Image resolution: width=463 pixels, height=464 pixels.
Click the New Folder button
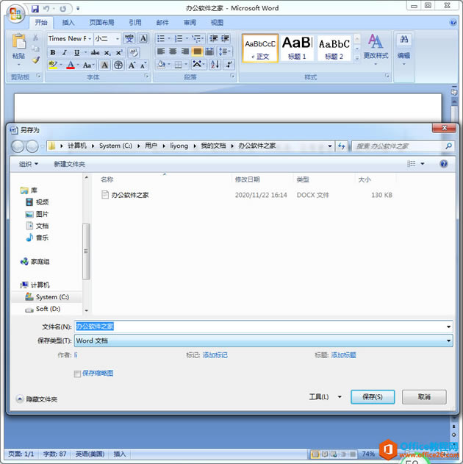(x=70, y=164)
